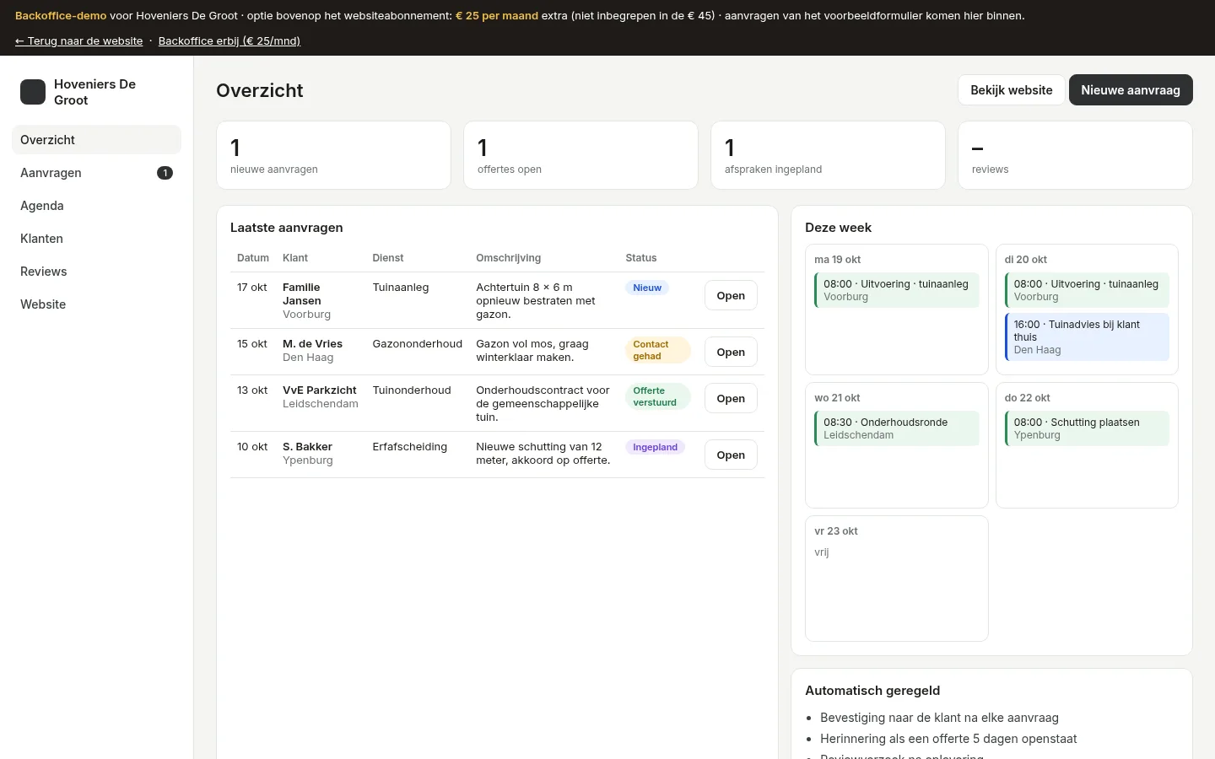Open the M. de Vries request

(x=731, y=352)
